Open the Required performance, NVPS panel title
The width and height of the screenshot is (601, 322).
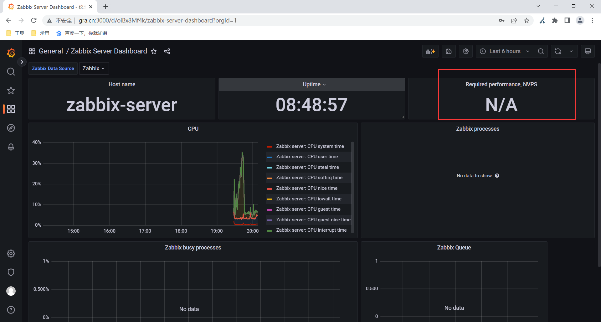501,84
